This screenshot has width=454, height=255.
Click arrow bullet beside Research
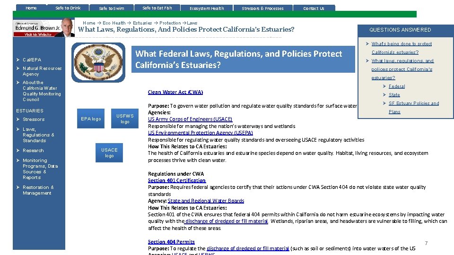point(18,150)
